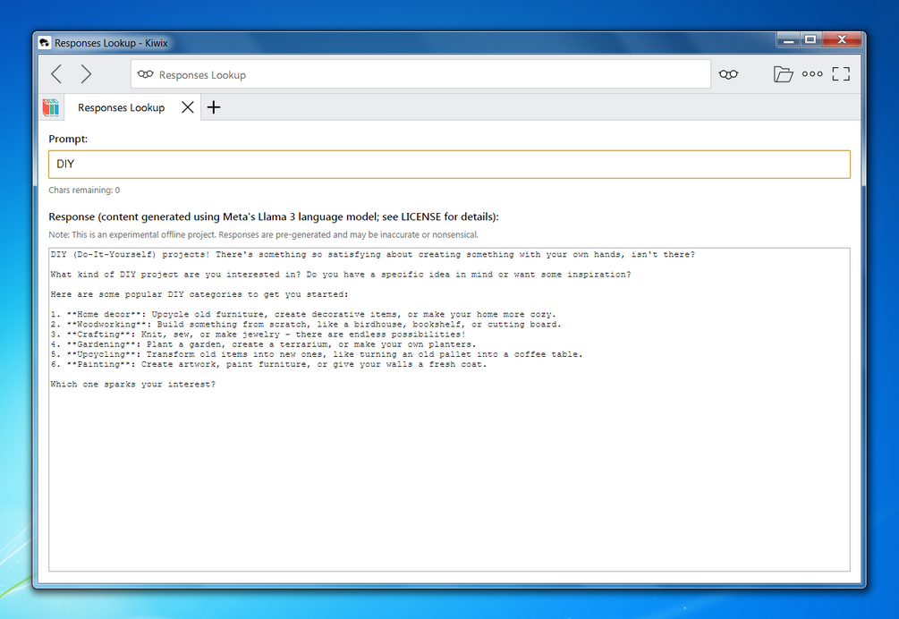Click the Crafting list line
The height and width of the screenshot is (619, 899).
(258, 335)
